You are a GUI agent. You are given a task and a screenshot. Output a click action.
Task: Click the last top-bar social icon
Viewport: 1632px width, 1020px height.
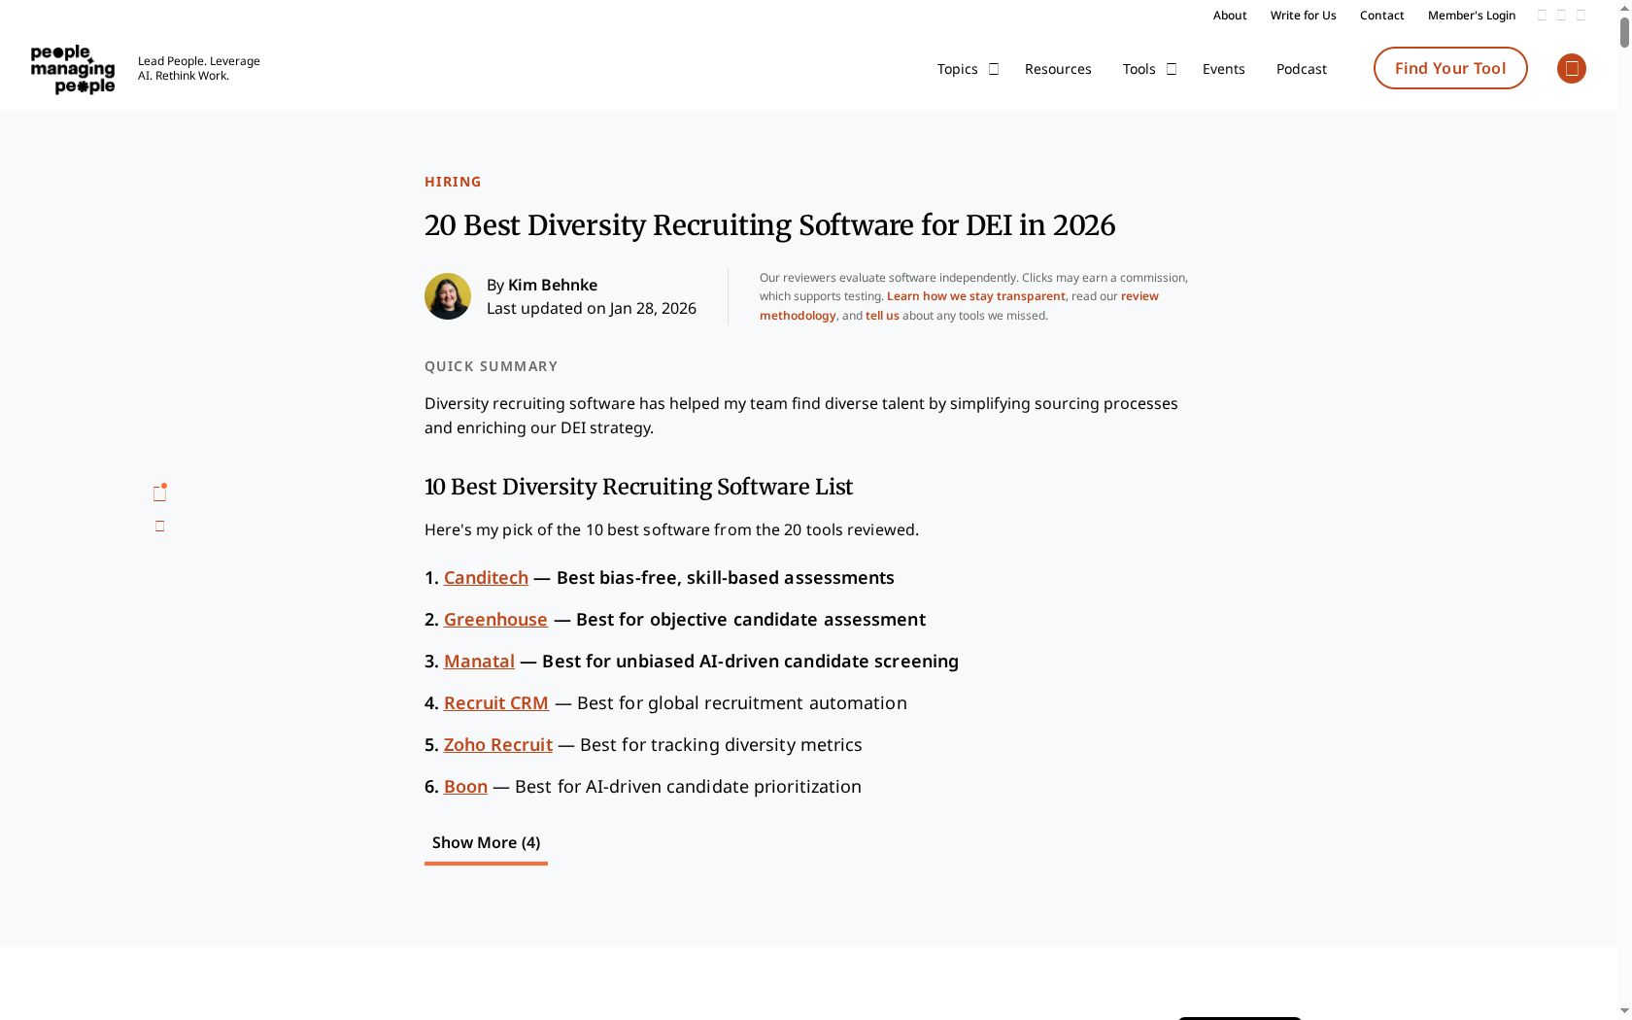(x=1581, y=15)
